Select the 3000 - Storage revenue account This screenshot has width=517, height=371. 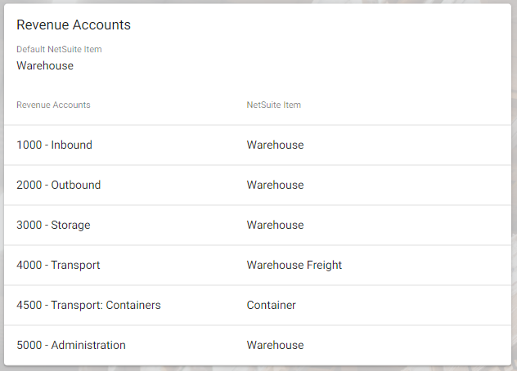(53, 225)
